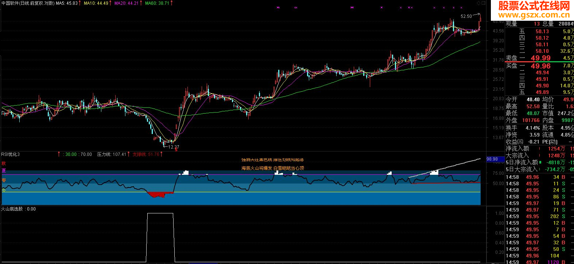This screenshot has width=574, height=264.
Task: Select sell four price 50.12
Action: click(542, 38)
